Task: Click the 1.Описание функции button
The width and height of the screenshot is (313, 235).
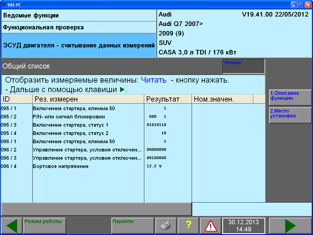Action: [290, 97]
